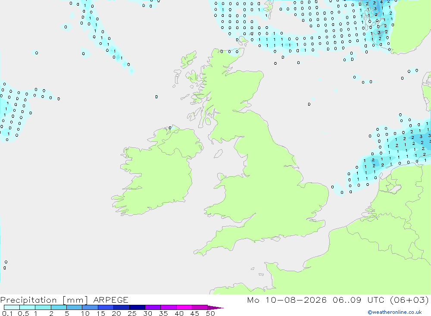Viewport: 431px width, 316px height.
Task: Select the legend swatch between 45 and 50
Action: pyautogui.click(x=200, y=307)
